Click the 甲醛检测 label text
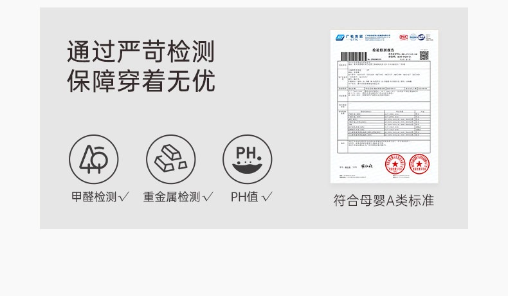 point(94,197)
